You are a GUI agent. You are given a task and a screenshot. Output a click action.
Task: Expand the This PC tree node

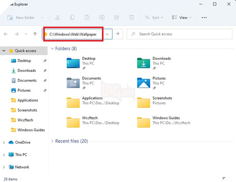click(x=4, y=155)
